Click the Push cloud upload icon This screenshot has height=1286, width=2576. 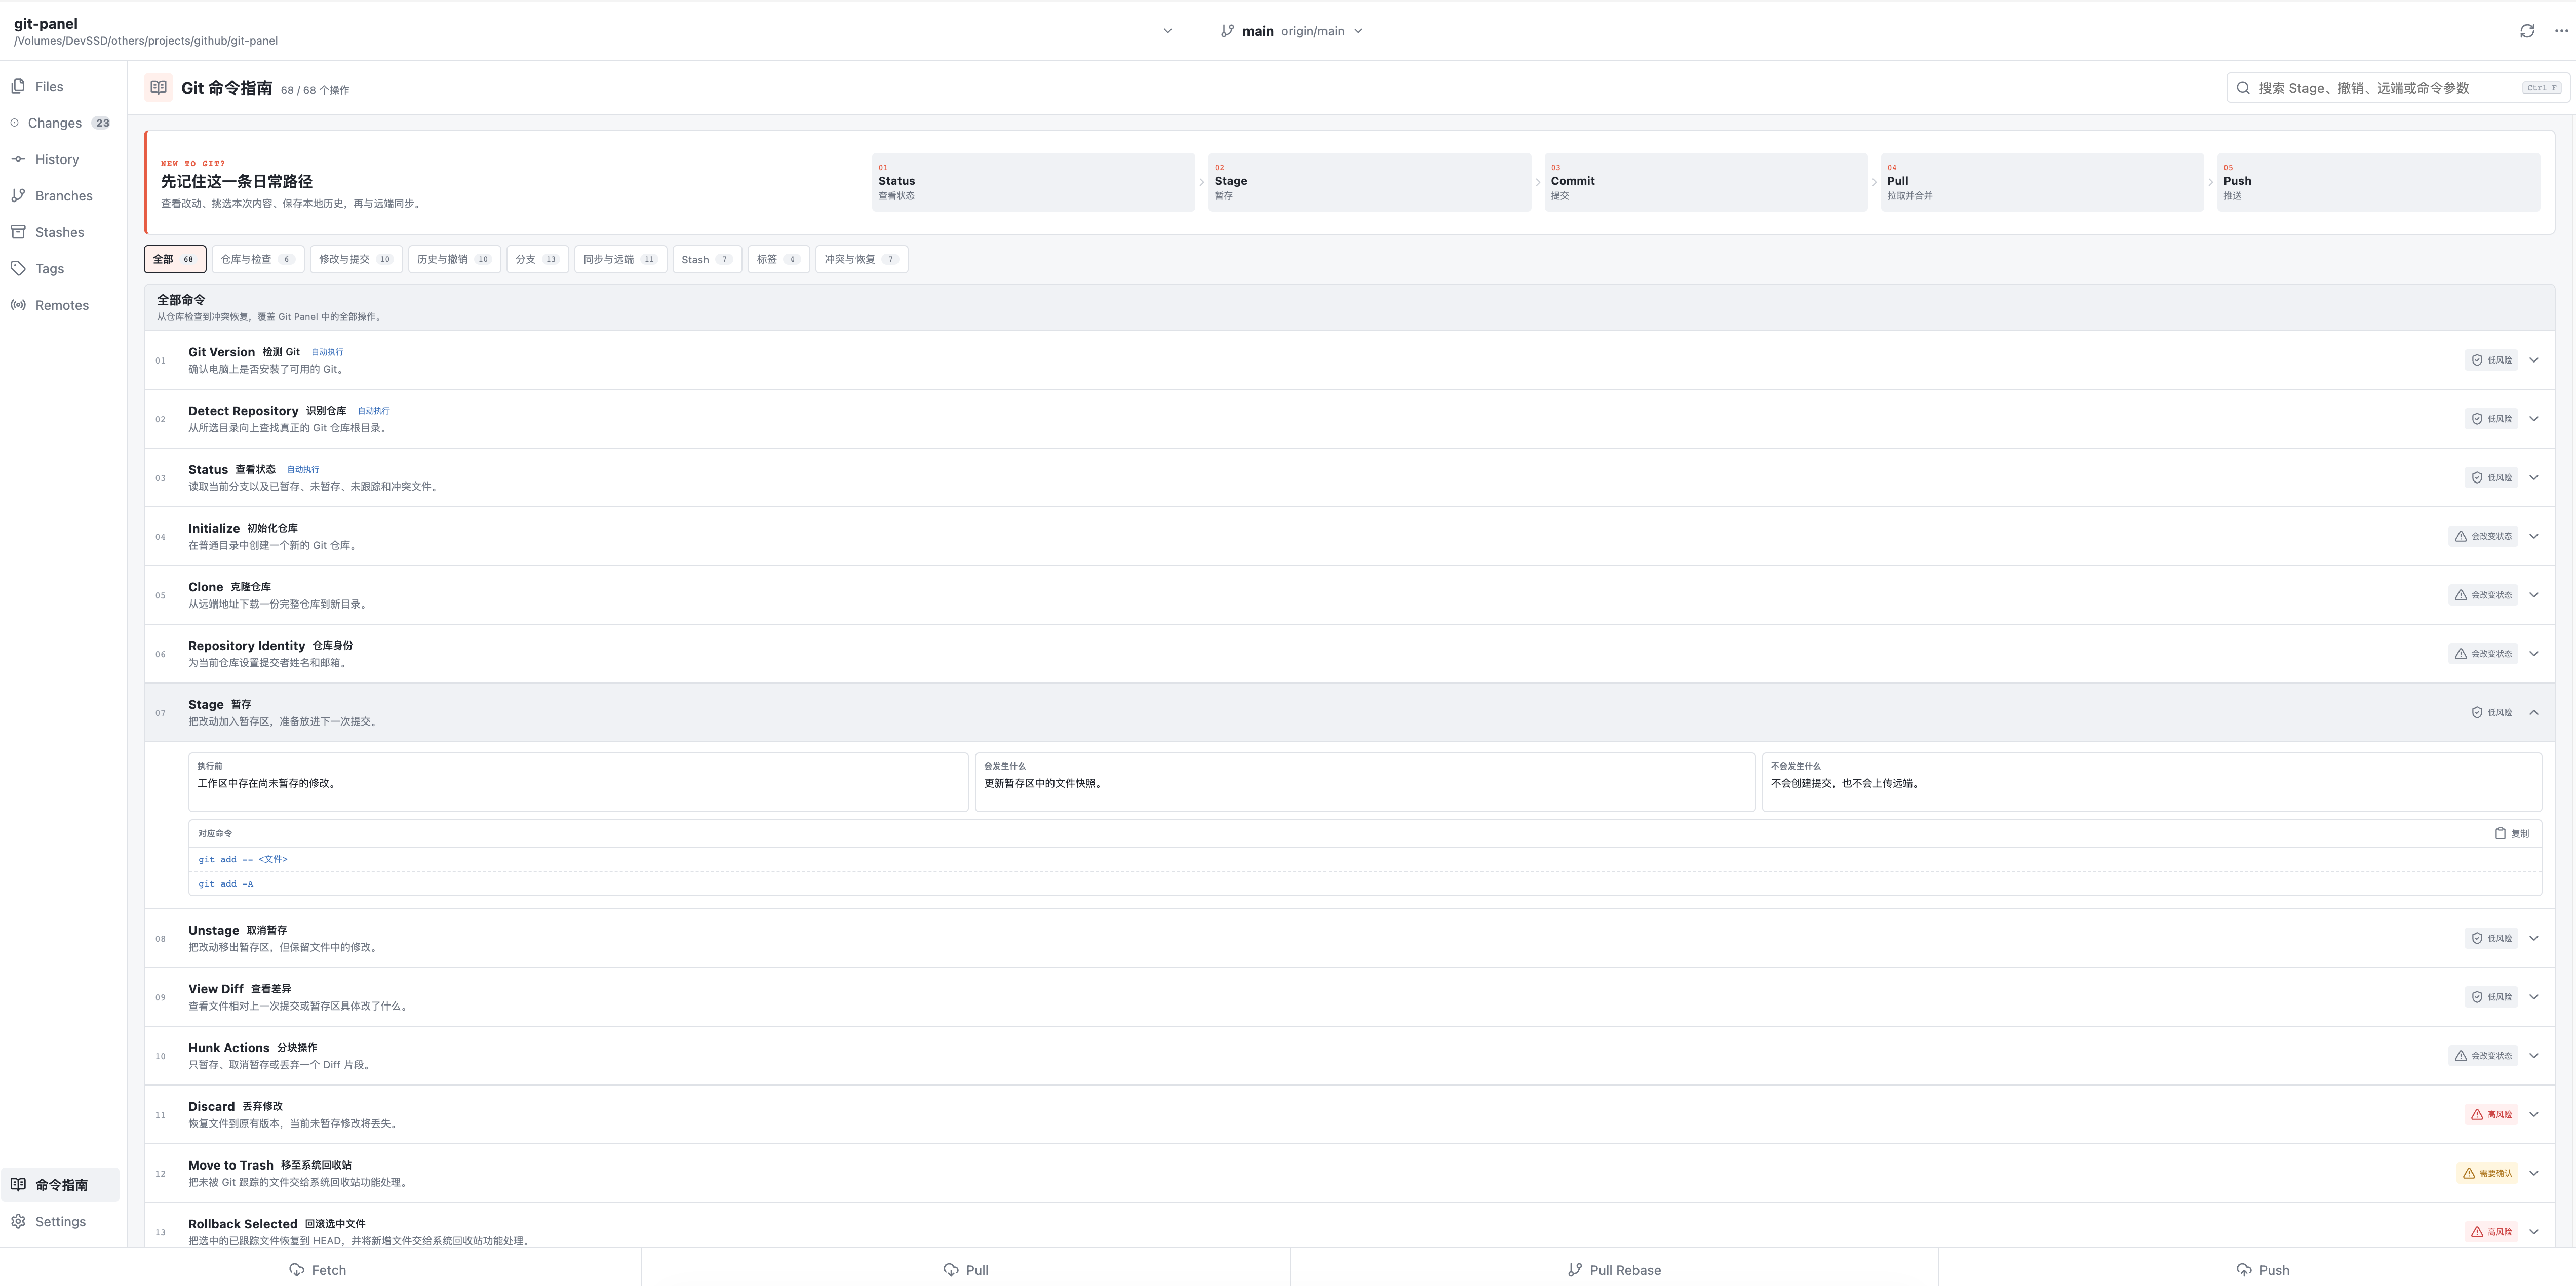pyautogui.click(x=2244, y=1270)
